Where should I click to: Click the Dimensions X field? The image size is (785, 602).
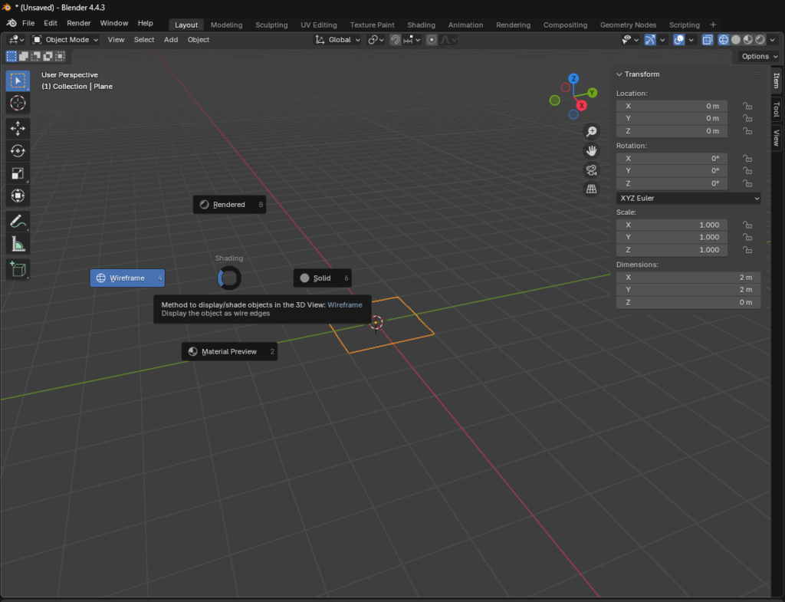688,278
